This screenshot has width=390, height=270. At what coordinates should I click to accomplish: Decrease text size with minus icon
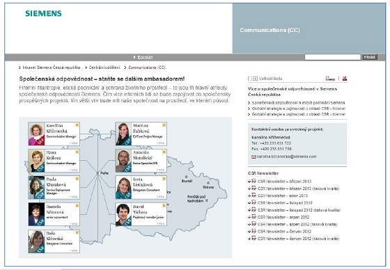250,79
